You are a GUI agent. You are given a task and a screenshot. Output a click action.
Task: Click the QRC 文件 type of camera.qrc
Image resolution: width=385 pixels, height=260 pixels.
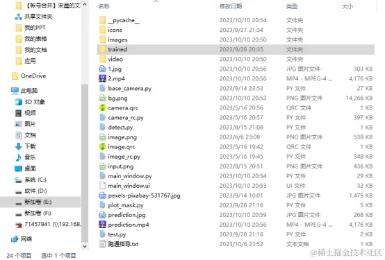point(299,108)
